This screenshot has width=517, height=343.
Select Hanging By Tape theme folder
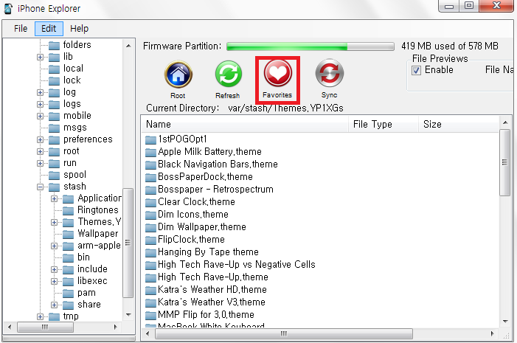click(208, 252)
